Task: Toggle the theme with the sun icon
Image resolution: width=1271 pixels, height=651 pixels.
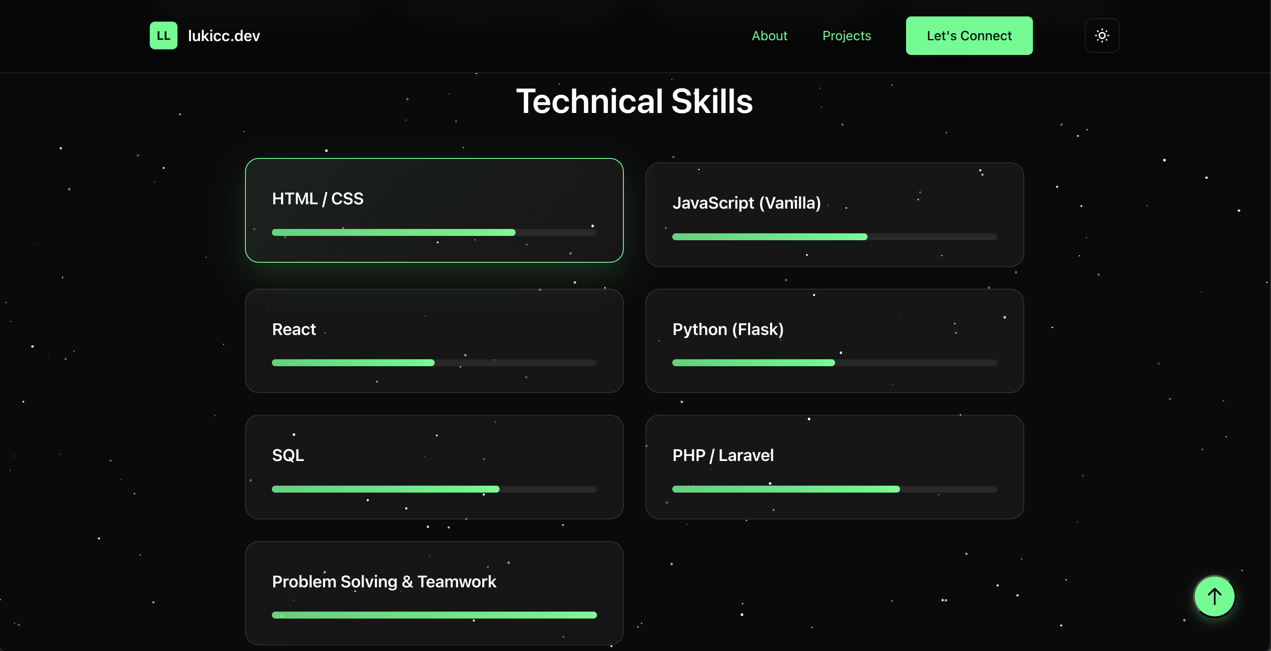Action: point(1102,35)
